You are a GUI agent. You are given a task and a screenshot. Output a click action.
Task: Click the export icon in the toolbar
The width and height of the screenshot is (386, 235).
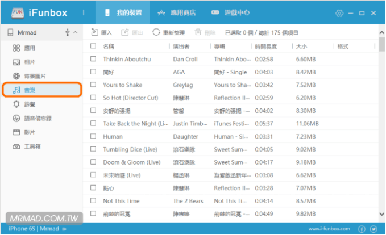tap(125, 32)
